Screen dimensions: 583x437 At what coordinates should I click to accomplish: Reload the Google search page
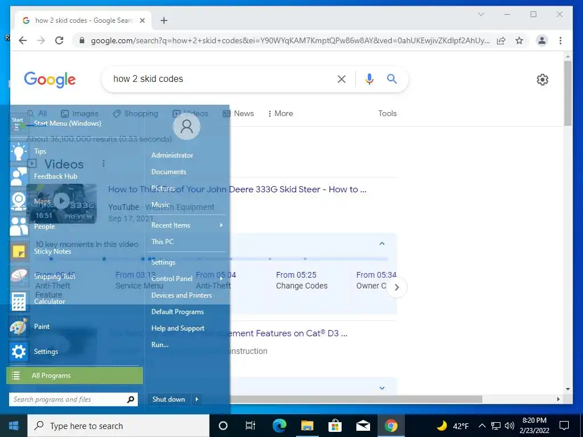click(x=59, y=40)
